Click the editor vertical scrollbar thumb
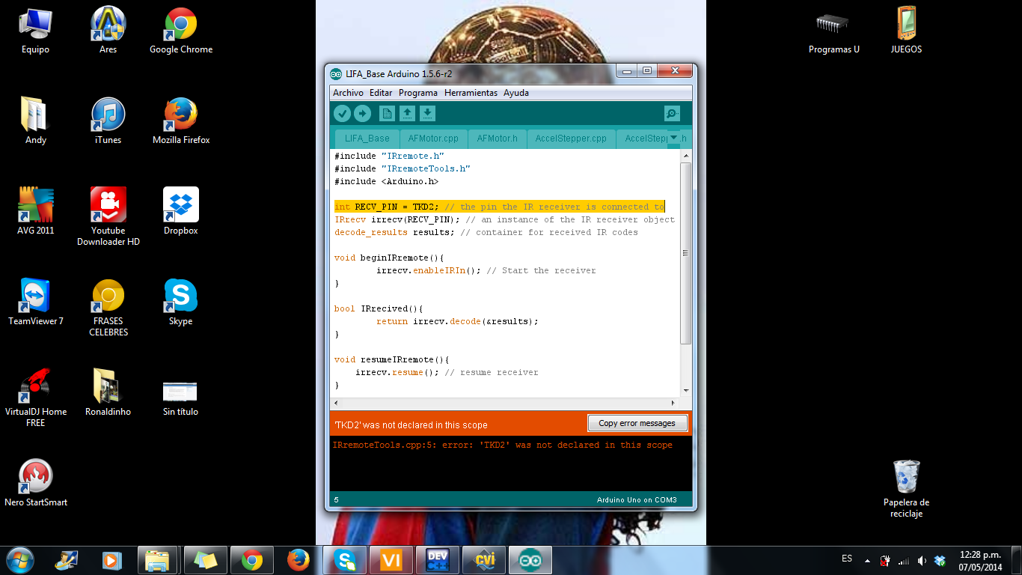Screen dimensions: 1022x575 [x=685, y=253]
